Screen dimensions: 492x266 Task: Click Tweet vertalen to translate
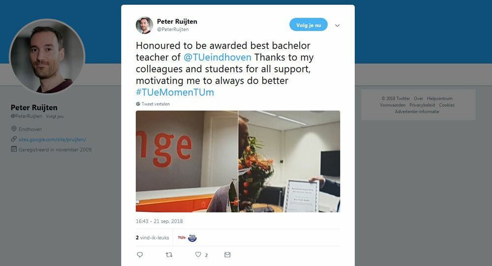click(x=155, y=104)
